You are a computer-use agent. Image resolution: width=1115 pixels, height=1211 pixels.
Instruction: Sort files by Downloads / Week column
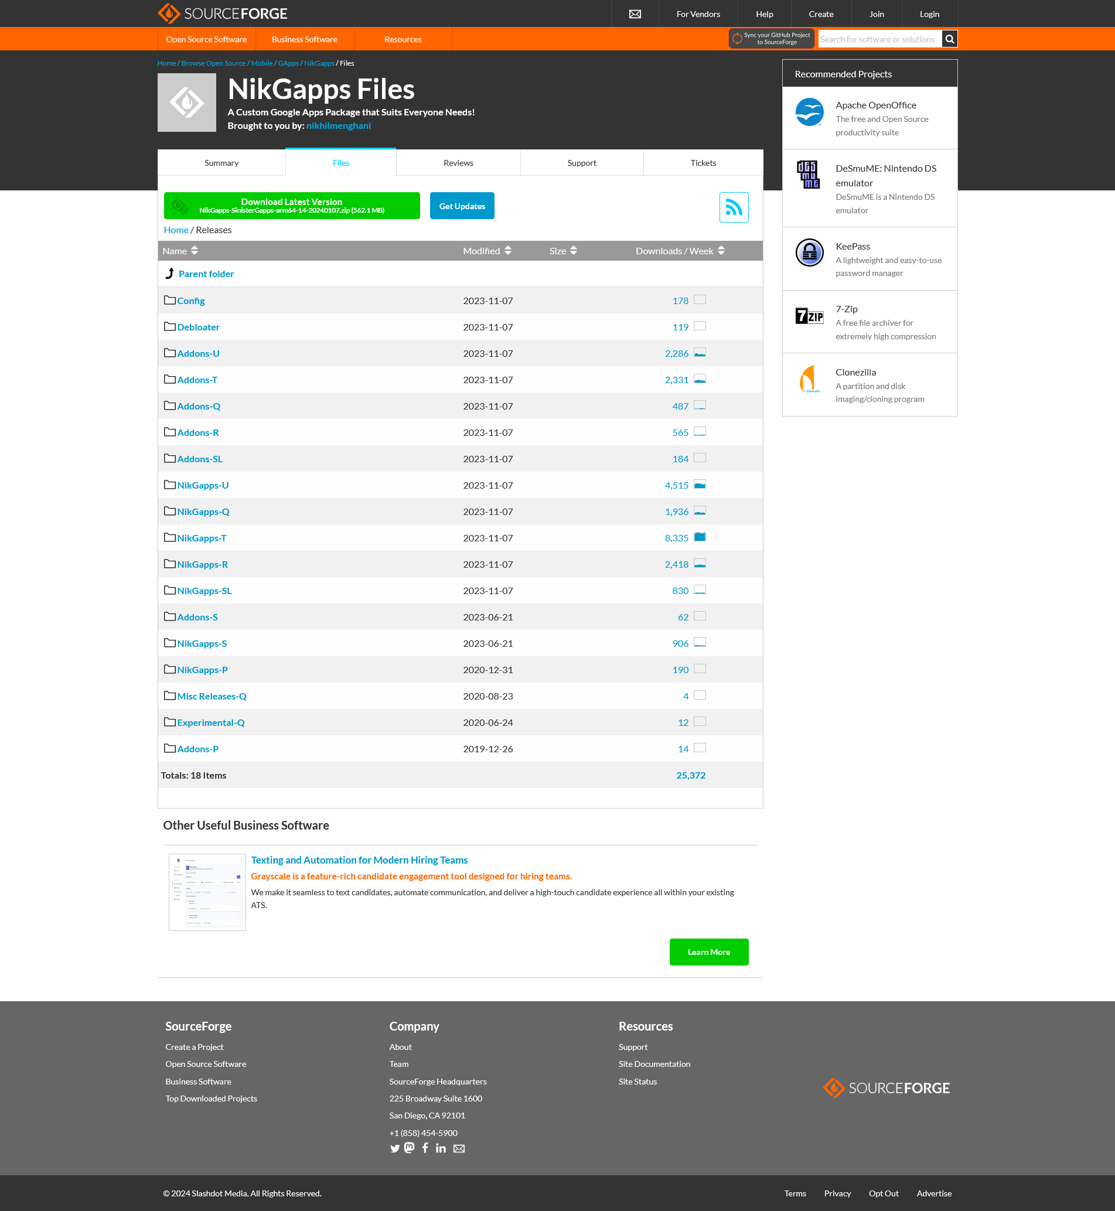pyautogui.click(x=680, y=251)
